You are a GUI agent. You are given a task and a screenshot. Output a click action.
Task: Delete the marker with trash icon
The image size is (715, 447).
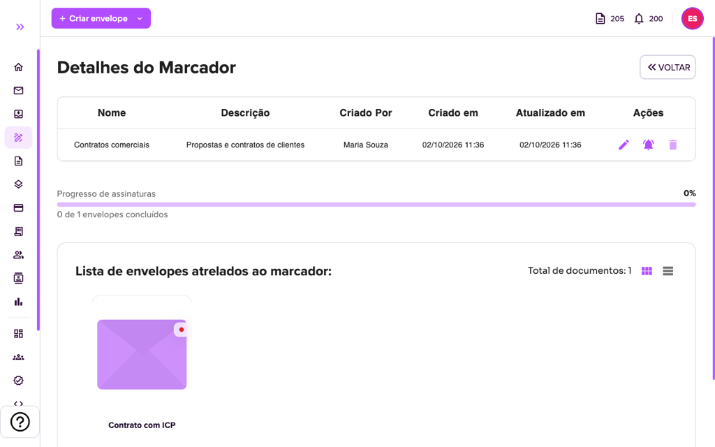coord(673,145)
